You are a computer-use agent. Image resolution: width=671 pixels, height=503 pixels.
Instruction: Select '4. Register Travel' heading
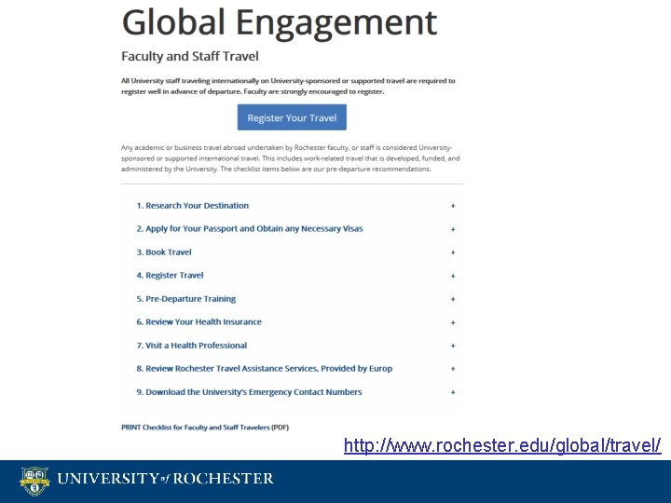[x=170, y=275]
